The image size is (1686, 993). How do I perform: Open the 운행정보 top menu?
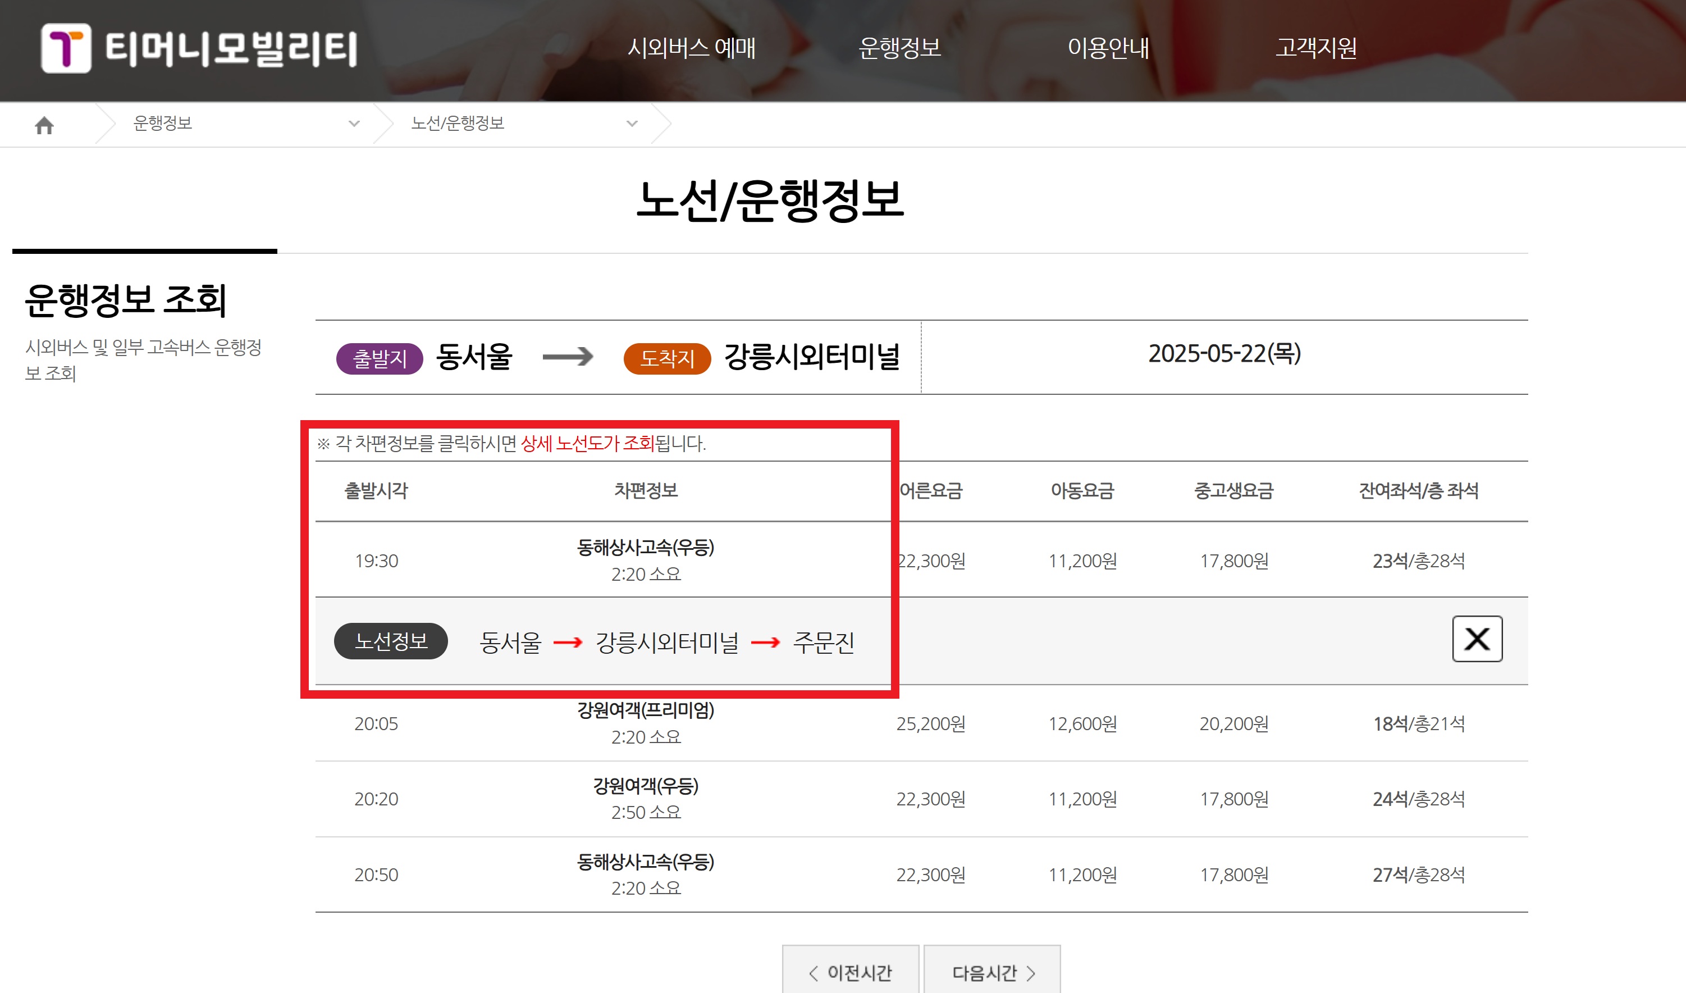(899, 48)
